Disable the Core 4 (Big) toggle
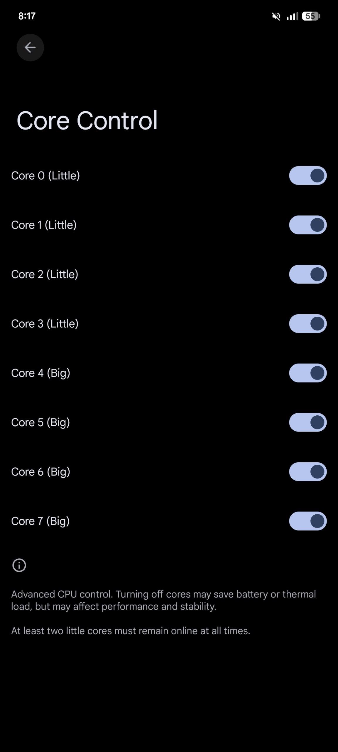338x752 pixels. pyautogui.click(x=307, y=373)
